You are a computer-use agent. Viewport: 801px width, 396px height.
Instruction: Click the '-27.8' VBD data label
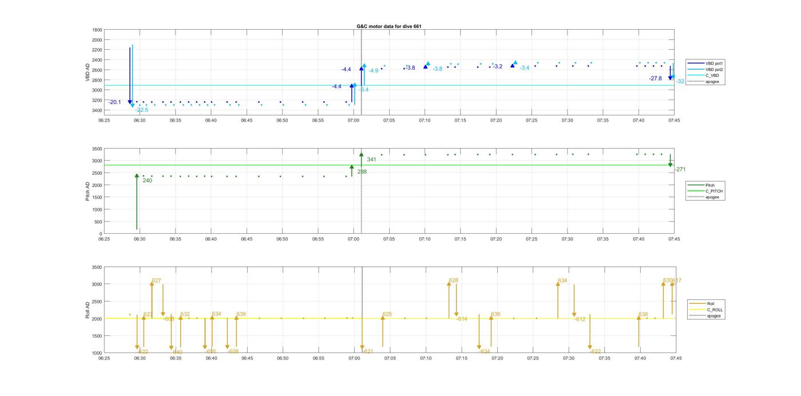[656, 79]
